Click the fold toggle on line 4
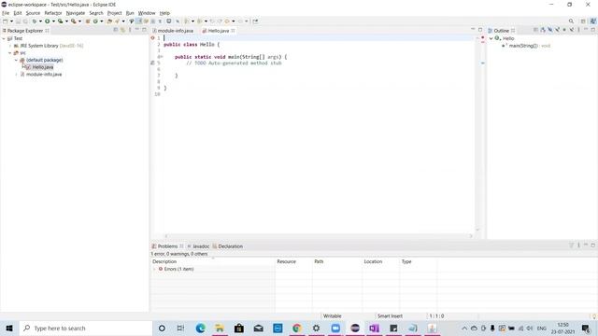This screenshot has width=598, height=336. [161, 57]
